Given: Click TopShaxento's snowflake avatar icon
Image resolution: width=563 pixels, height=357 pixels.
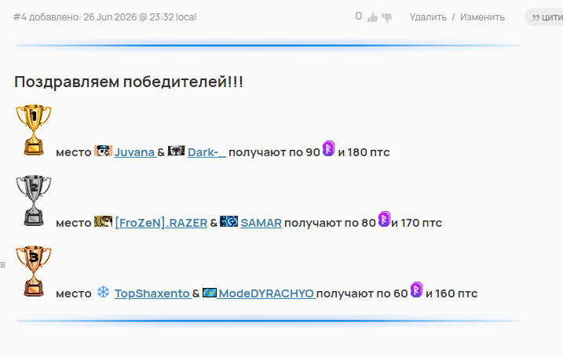Looking at the screenshot, I should click(103, 292).
